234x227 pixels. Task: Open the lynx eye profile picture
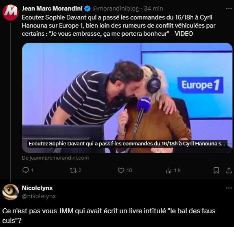[11, 192]
